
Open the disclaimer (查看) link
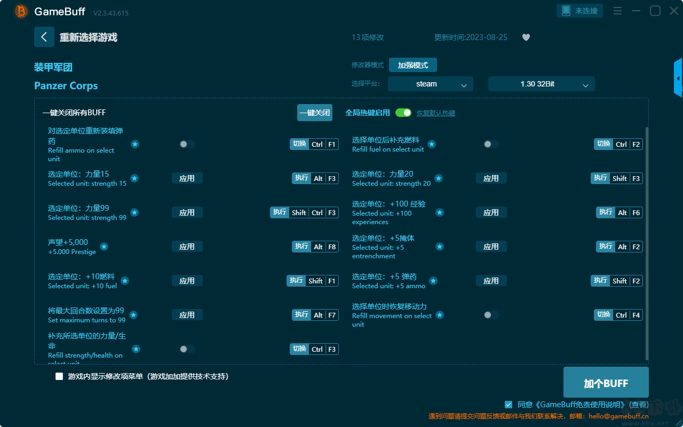pos(639,405)
